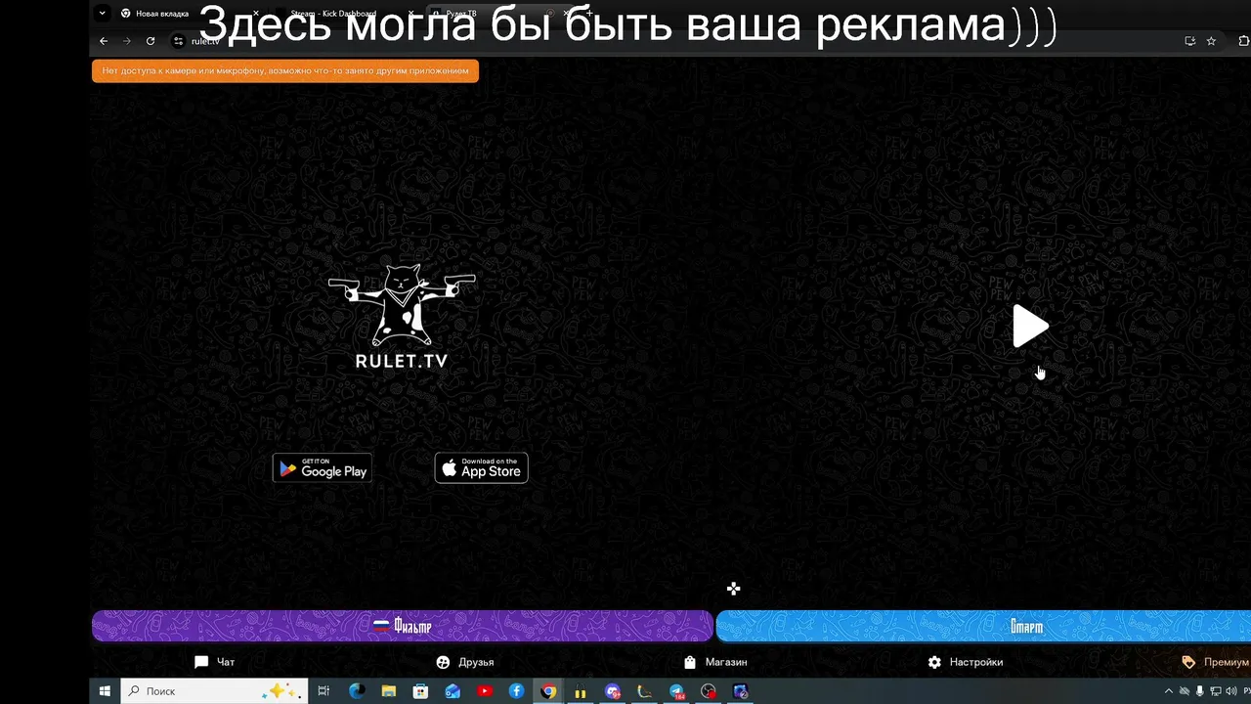Go back in the browser

pos(104,41)
